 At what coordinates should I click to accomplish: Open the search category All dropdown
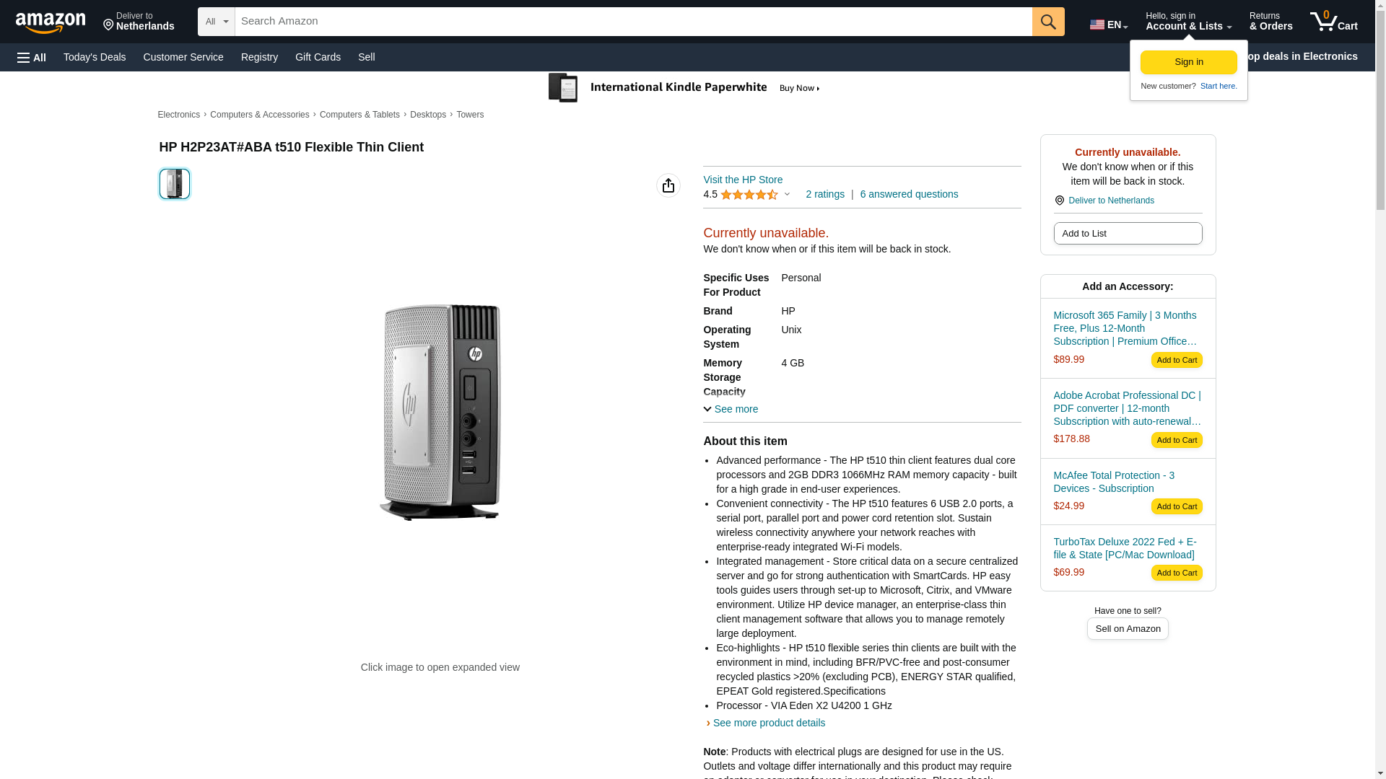[x=217, y=22]
